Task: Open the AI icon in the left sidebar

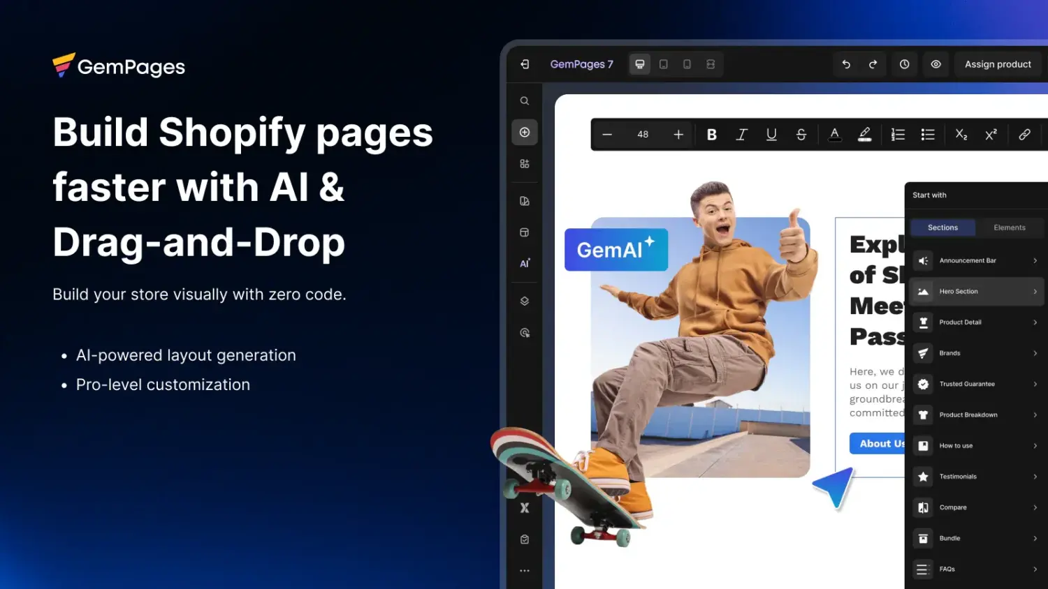Action: [x=525, y=264]
